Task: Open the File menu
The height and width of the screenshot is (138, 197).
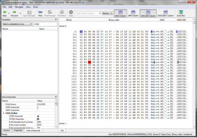Action: tap(4, 7)
